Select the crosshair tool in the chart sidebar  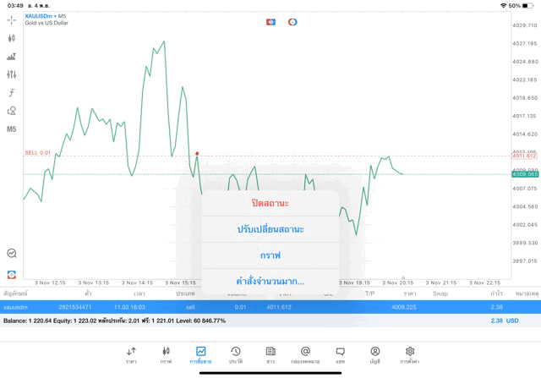[12, 20]
